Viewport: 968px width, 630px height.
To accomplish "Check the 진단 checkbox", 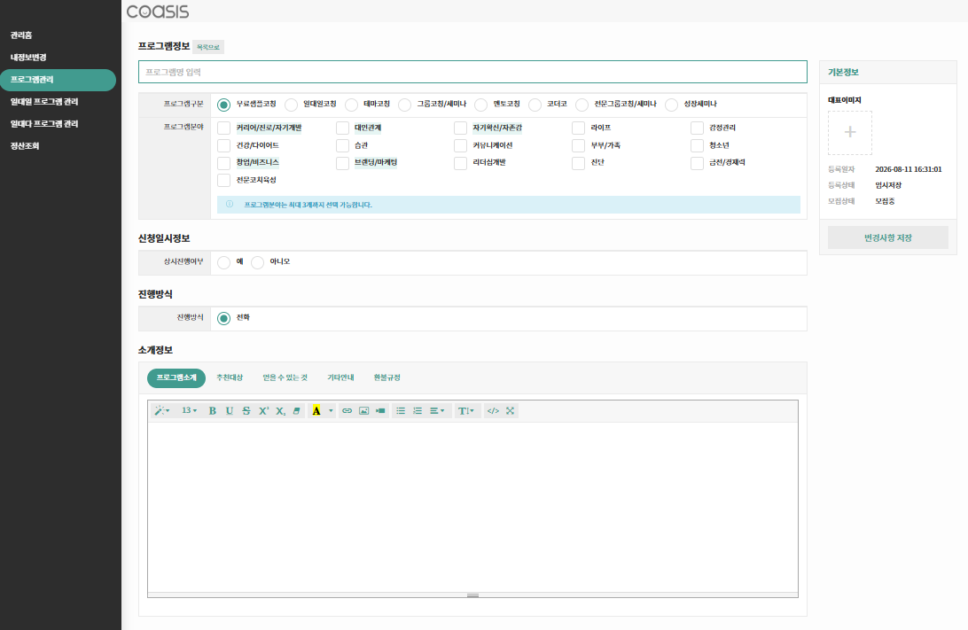I will (579, 163).
